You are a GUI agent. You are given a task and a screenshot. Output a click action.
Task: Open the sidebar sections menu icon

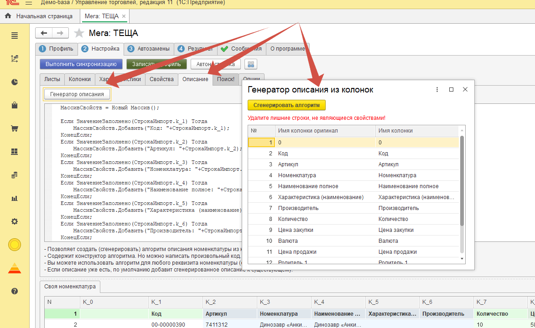(15, 36)
